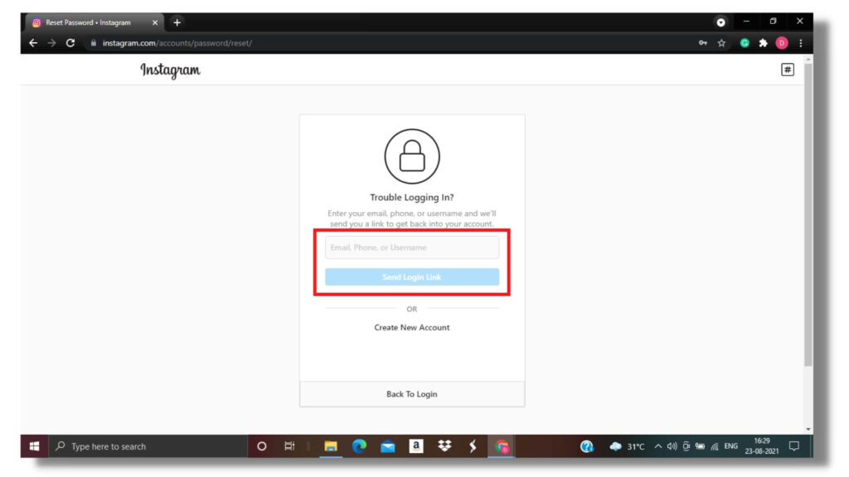Open the weather widget showing 31°C
Screen dimensions: 849x477
tap(627, 446)
